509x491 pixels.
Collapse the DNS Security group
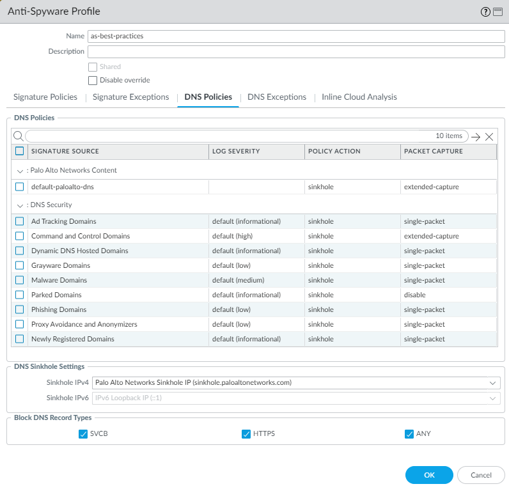tap(20, 205)
